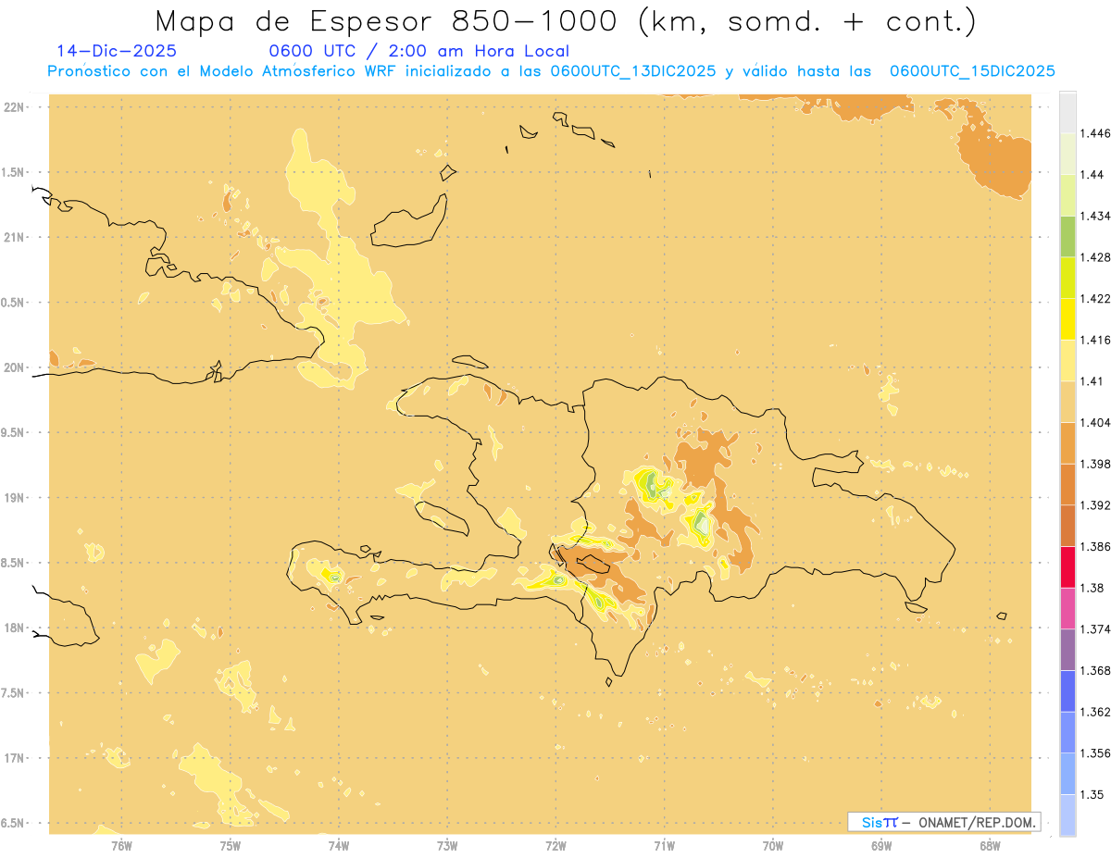Click the red legend swatch above 1.38
The height and width of the screenshot is (858, 1111).
1067,567
